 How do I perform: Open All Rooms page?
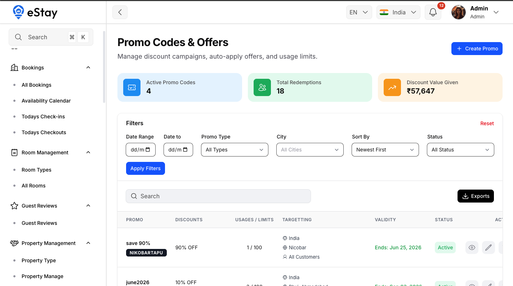(34, 186)
